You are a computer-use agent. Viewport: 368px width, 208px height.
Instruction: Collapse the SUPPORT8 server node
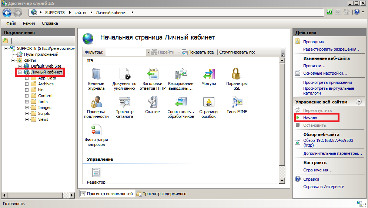pyautogui.click(x=6, y=48)
